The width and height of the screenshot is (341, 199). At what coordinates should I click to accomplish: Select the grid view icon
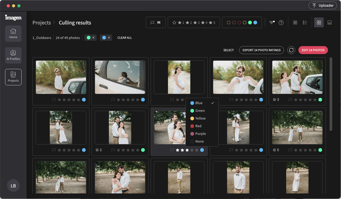point(319,23)
